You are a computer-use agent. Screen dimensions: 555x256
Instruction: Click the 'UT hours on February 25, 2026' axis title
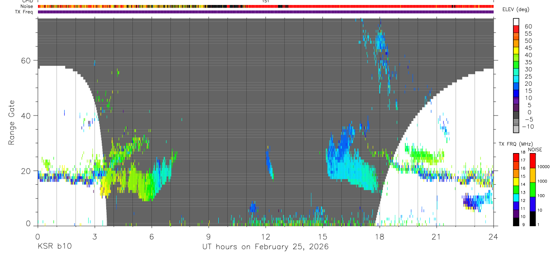coord(265,247)
